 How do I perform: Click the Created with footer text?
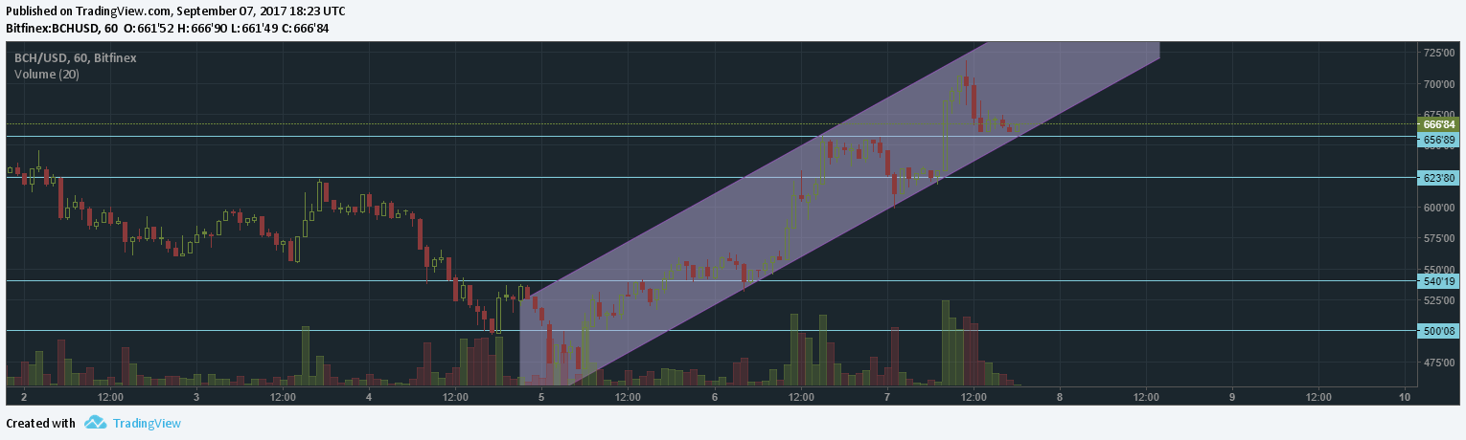[40, 423]
